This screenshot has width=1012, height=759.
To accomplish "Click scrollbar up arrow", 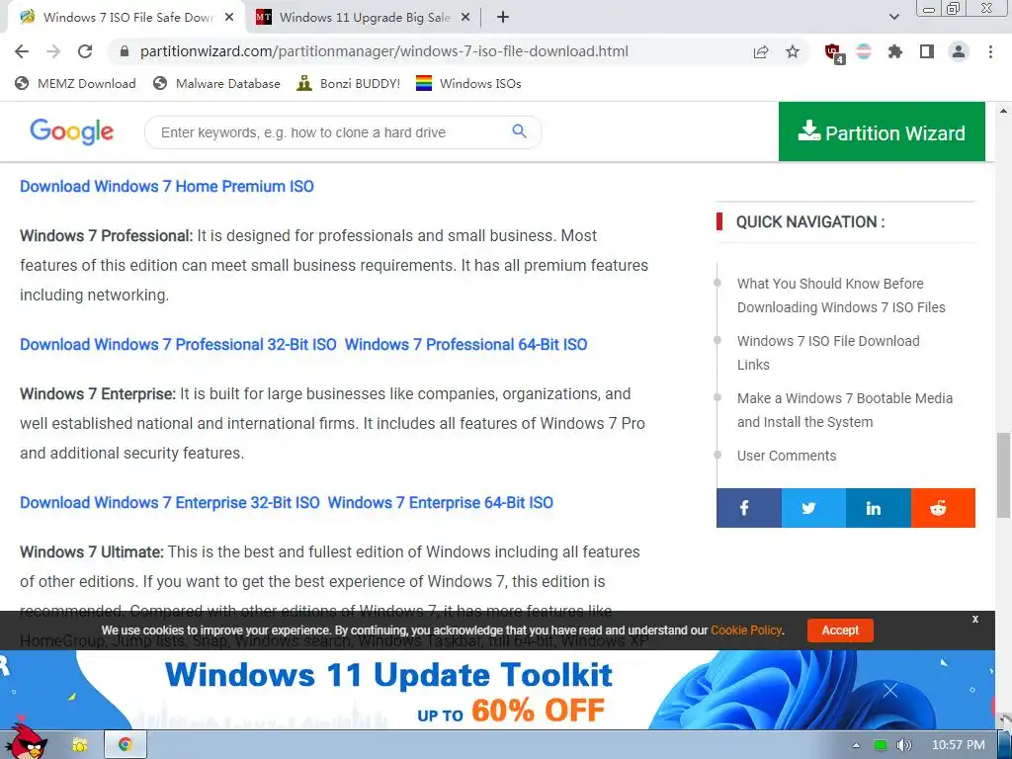I will [1003, 111].
